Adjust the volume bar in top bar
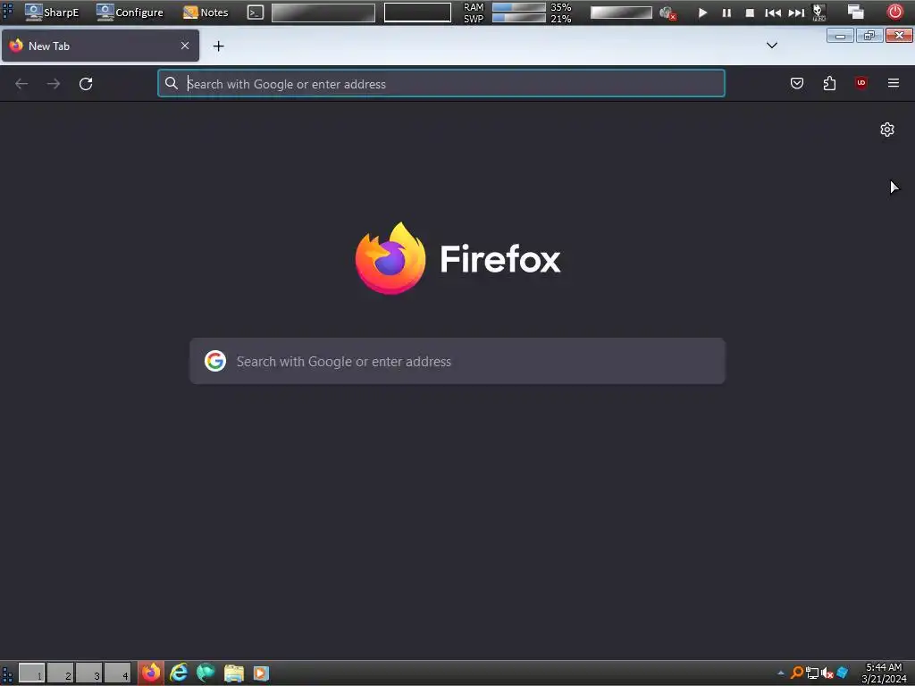The height and width of the screenshot is (686, 915). (621, 13)
